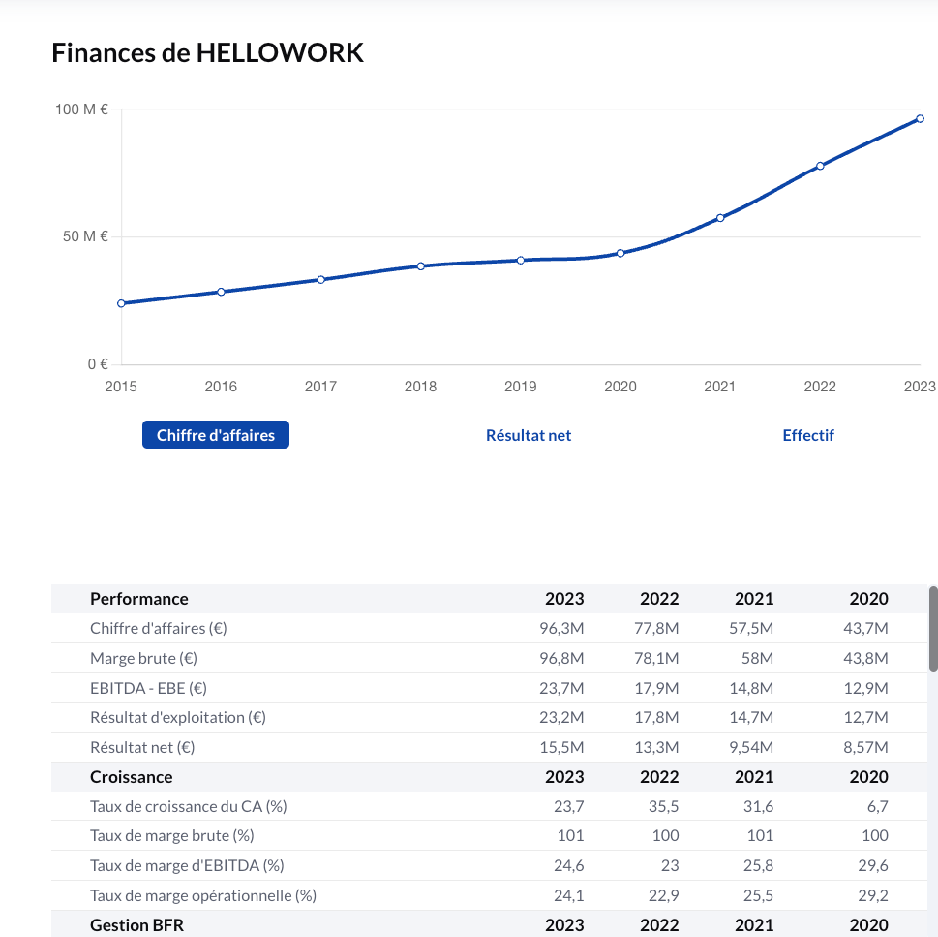Select the Chiffre d'affaires (€) row label
Viewport: 938px width, 937px height.
(159, 628)
